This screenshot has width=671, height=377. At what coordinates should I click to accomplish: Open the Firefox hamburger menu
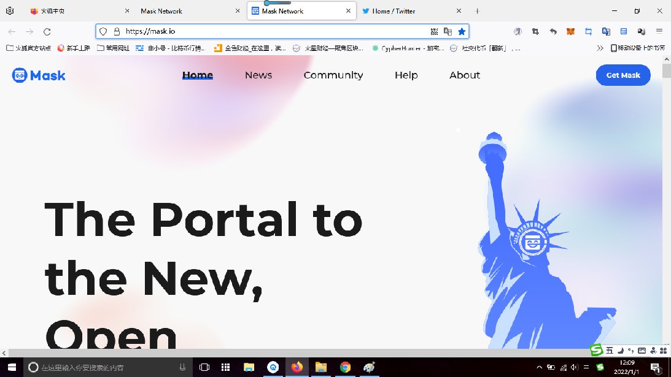(x=659, y=31)
